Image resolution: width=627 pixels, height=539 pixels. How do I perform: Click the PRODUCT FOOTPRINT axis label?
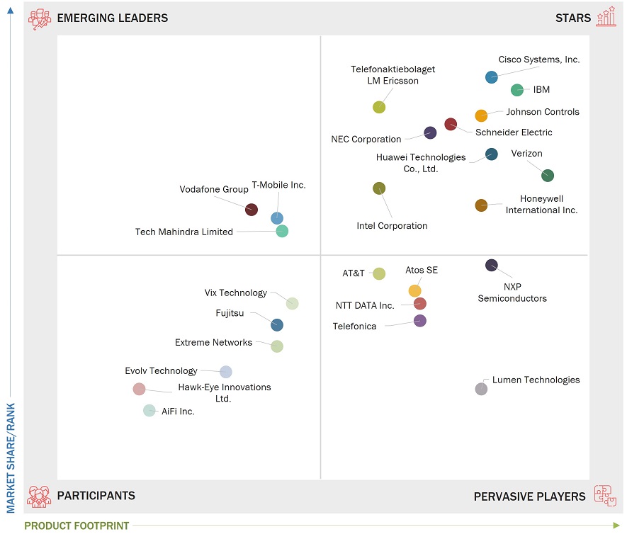77,526
